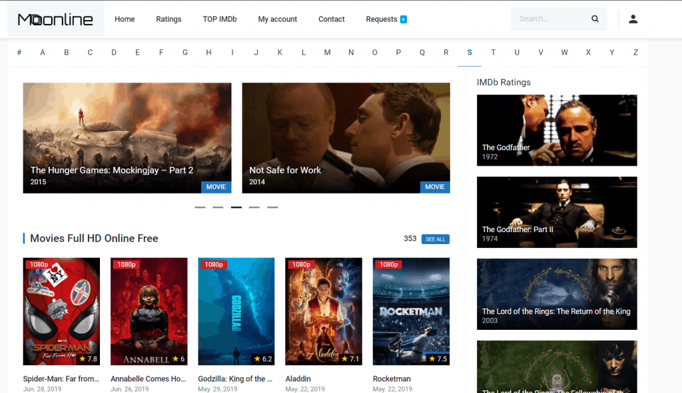
Task: Open My account page
Action: pyautogui.click(x=278, y=19)
